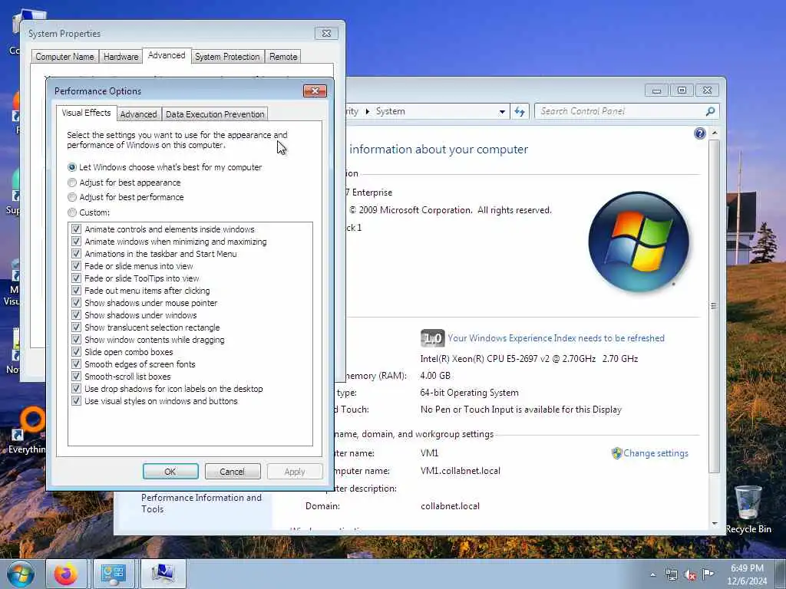The image size is (786, 589).
Task: Switch to Computer Name tab in System Properties
Action: 64,57
